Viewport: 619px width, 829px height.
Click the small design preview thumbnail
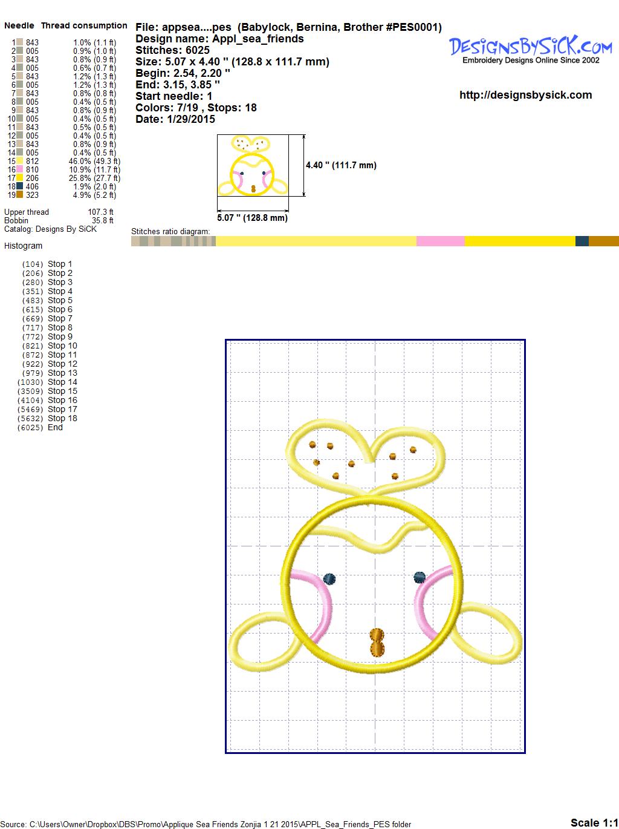click(x=252, y=166)
